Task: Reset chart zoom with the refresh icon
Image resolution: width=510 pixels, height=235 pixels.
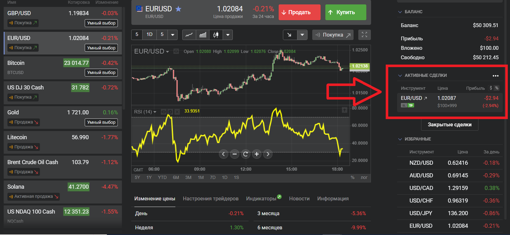Action: pos(245,154)
